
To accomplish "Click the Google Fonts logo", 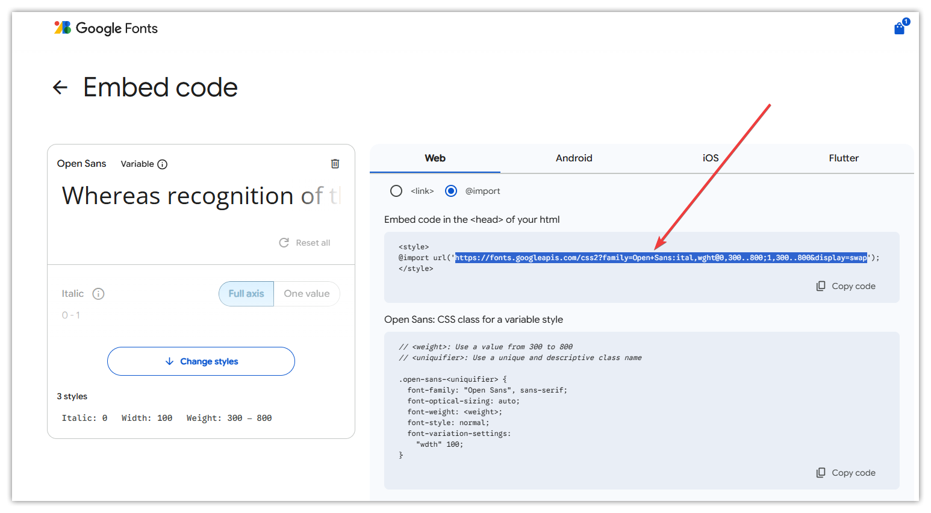I will pos(106,28).
